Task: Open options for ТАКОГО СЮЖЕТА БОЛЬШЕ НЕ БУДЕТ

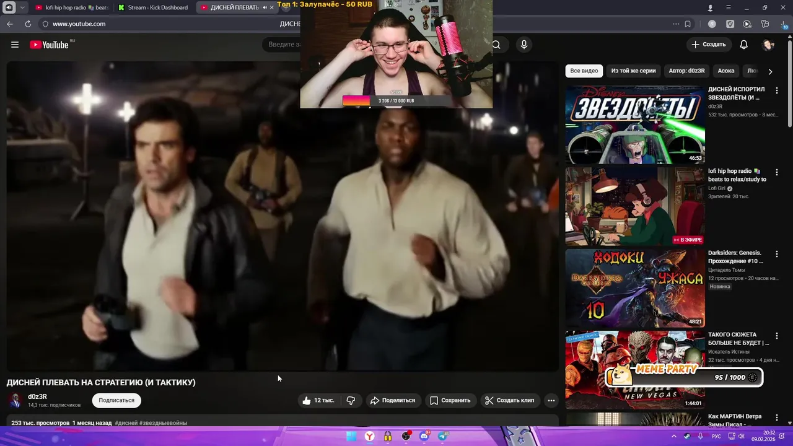Action: pos(777,336)
